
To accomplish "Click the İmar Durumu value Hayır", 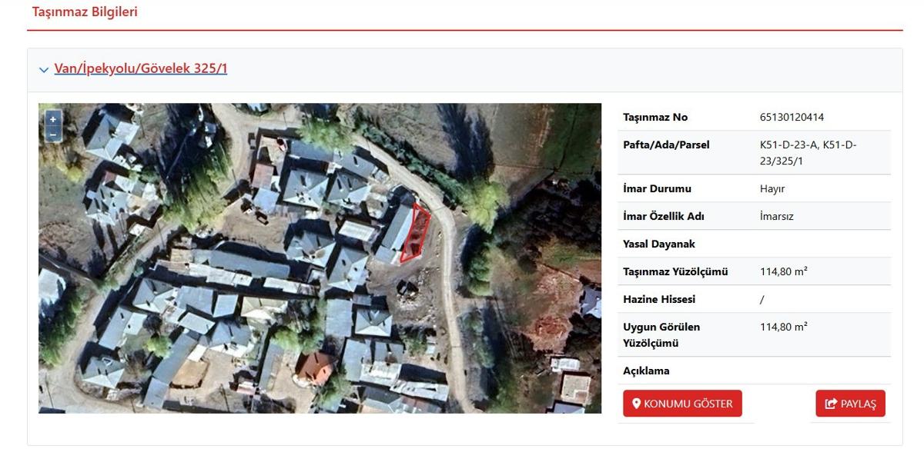I will 772,189.
